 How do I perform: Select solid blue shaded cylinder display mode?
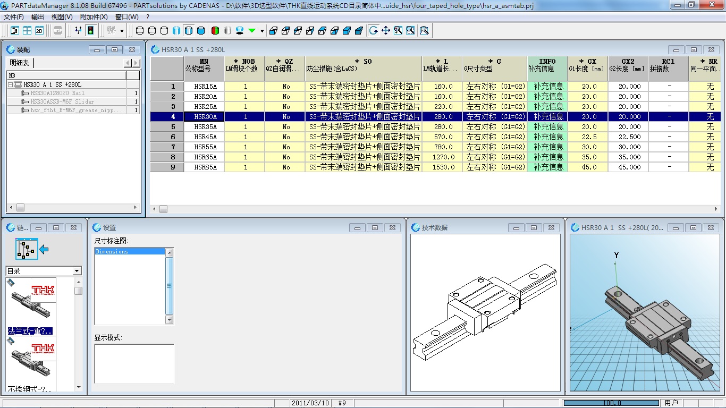pyautogui.click(x=201, y=31)
